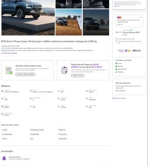Image resolution: width=148 pixels, height=166 pixels.
Task: Click the year calendar icon in Detalhes
Action: pyautogui.click(x=2, y=98)
